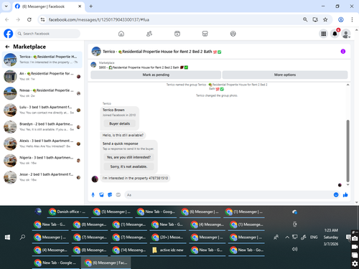This screenshot has width=359, height=269.
Task: Switch to Danish office taskbar window
Action: pos(67,212)
